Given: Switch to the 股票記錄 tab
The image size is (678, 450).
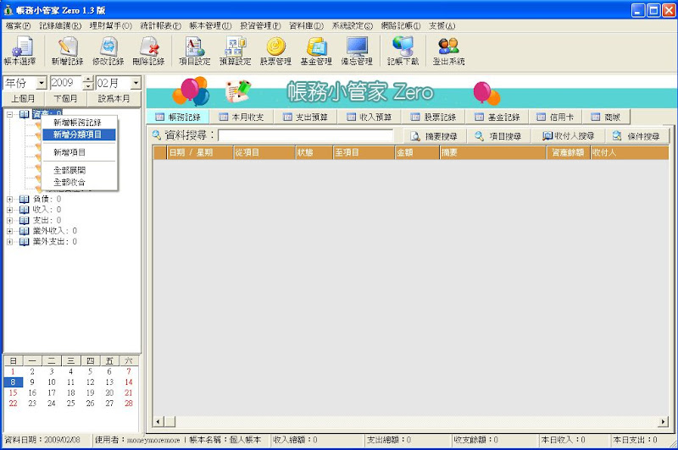Looking at the screenshot, I should pos(433,117).
